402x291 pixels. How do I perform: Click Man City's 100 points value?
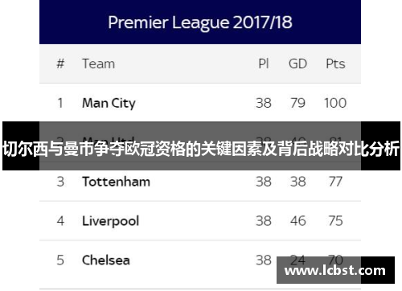335,103
